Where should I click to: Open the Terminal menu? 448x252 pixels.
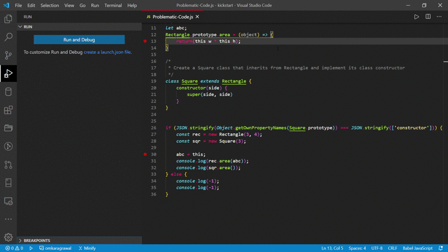113,5
